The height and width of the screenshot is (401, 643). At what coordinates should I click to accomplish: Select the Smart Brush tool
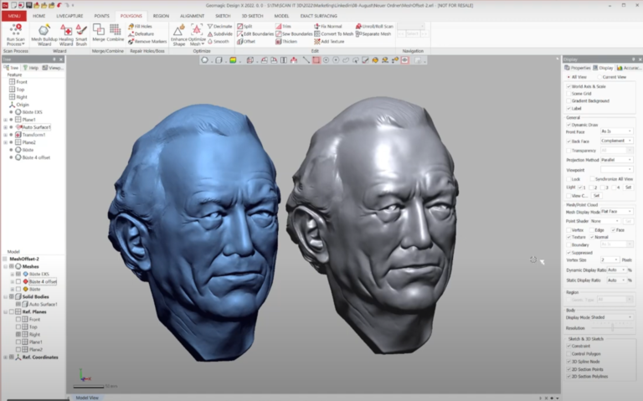tap(81, 34)
